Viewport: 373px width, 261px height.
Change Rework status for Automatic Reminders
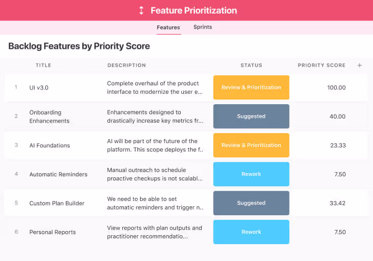click(251, 174)
